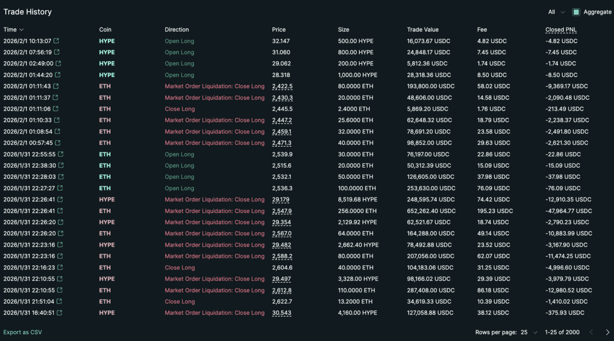Change rows per page dropdown
Screen dimensions: 614x341
tap(529, 332)
